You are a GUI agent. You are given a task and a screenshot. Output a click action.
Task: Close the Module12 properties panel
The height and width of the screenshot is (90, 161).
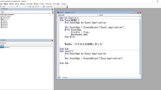52,40
